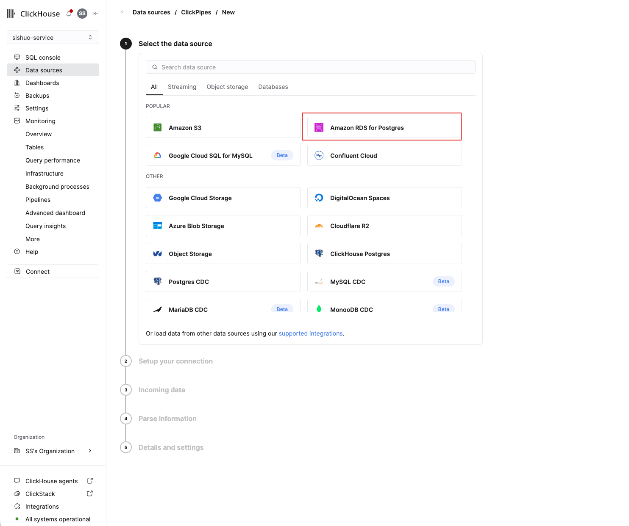Expand SS's Organization chevron
The height and width of the screenshot is (526, 629).
90,451
